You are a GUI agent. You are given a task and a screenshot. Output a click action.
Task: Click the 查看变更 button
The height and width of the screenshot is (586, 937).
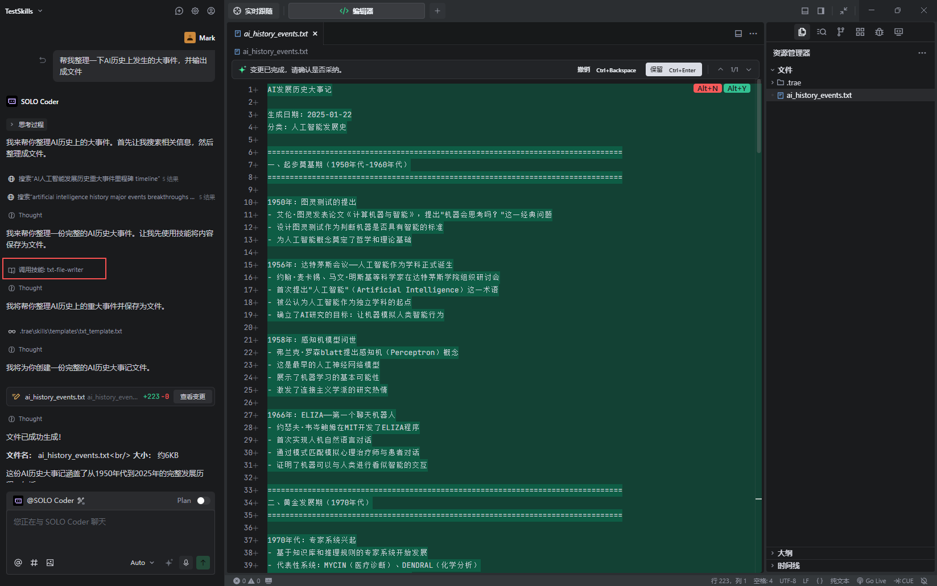click(x=192, y=397)
